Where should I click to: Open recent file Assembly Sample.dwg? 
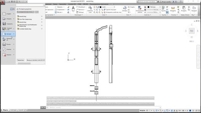pyautogui.click(x=25, y=29)
